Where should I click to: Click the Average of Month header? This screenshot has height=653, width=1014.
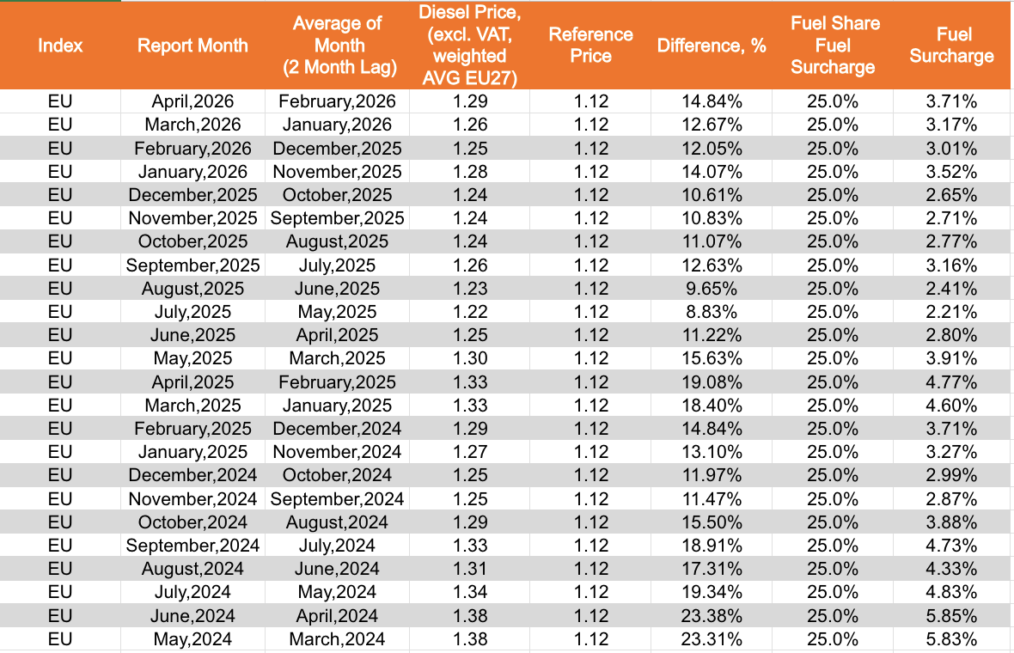coord(337,46)
